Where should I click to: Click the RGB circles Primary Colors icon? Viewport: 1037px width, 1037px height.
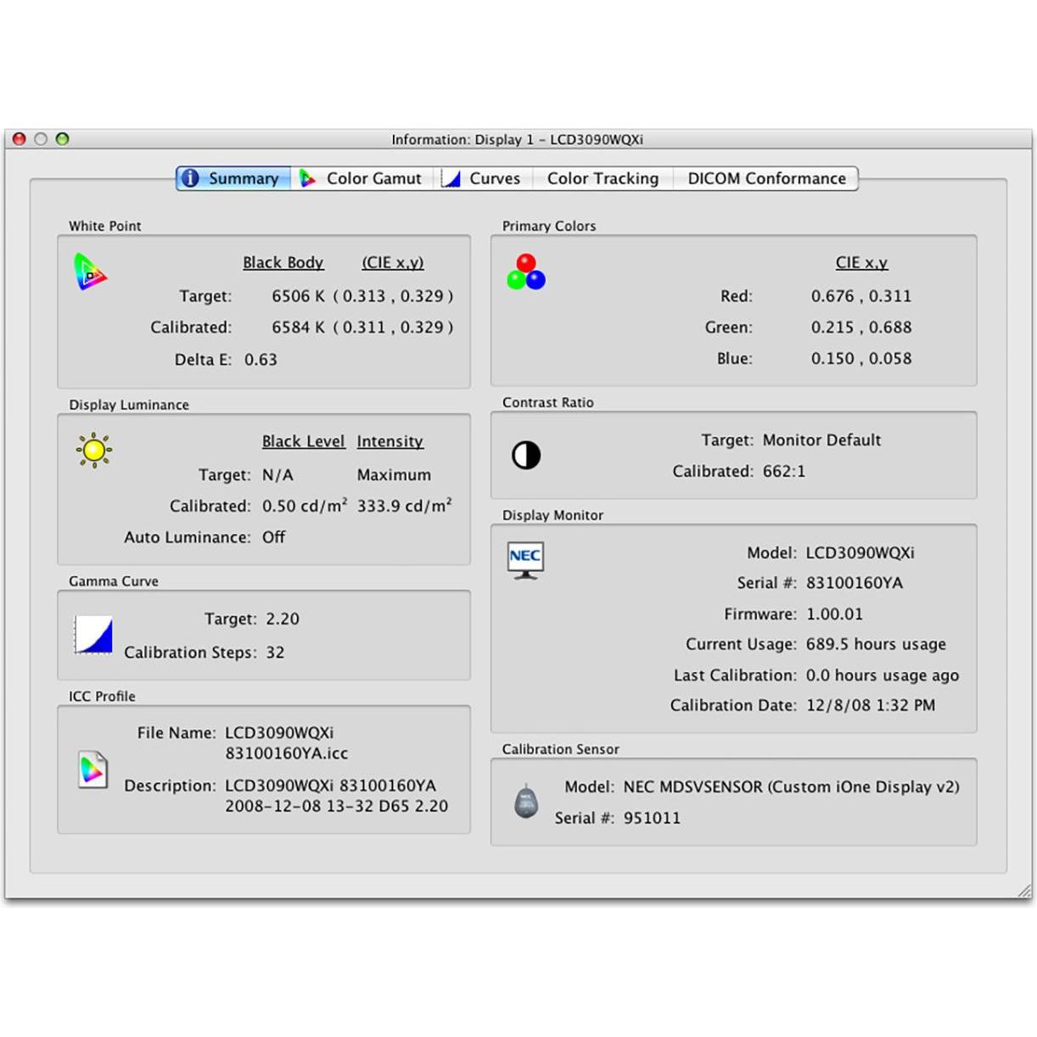527,270
